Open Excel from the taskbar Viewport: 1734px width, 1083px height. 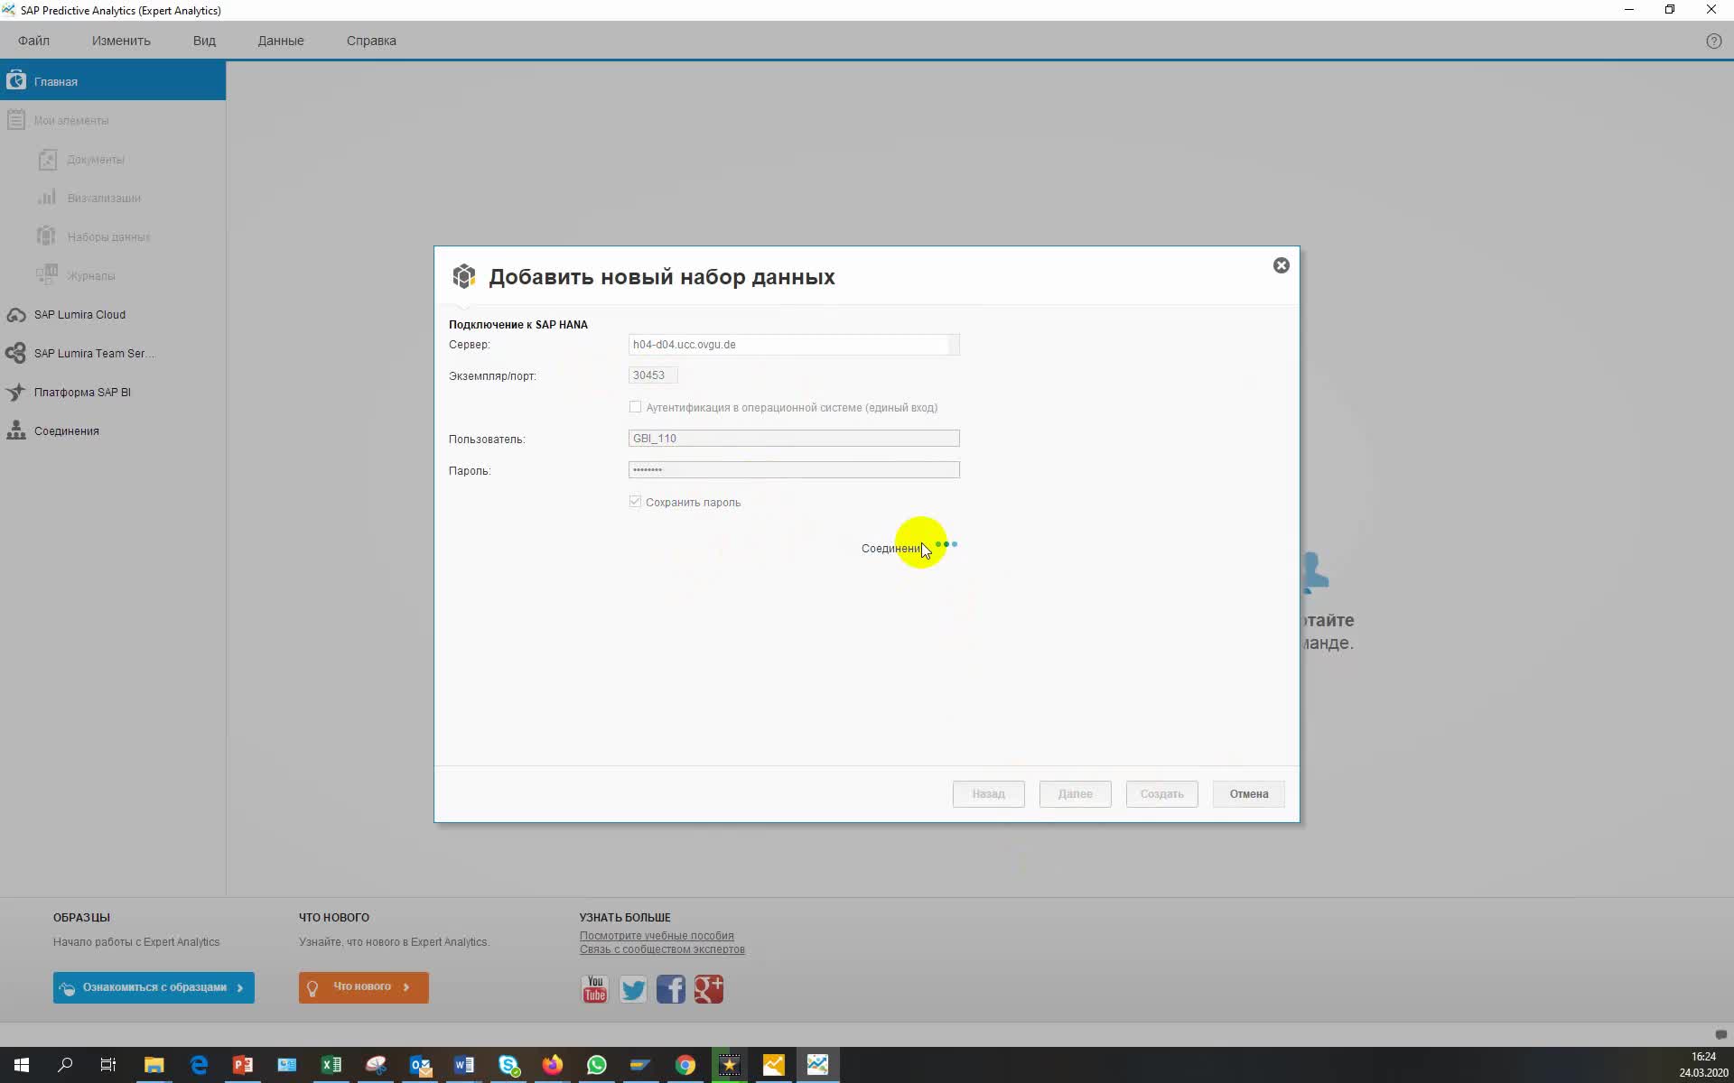pyautogui.click(x=331, y=1065)
